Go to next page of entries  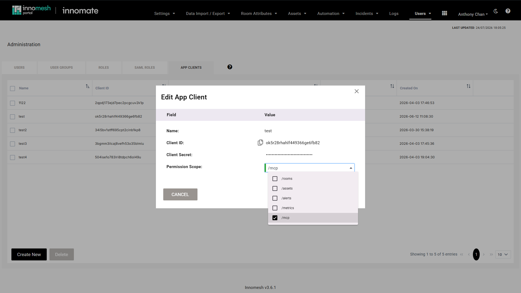pyautogui.click(x=484, y=254)
